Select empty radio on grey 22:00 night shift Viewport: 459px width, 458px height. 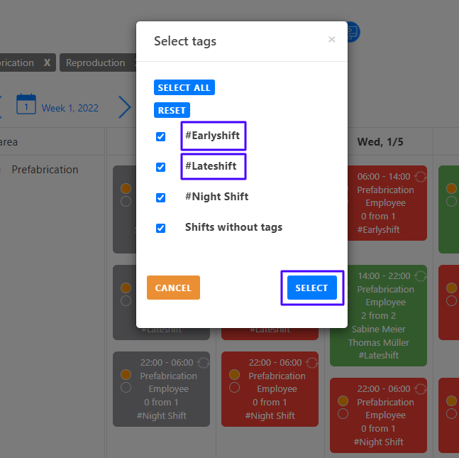[x=126, y=388]
